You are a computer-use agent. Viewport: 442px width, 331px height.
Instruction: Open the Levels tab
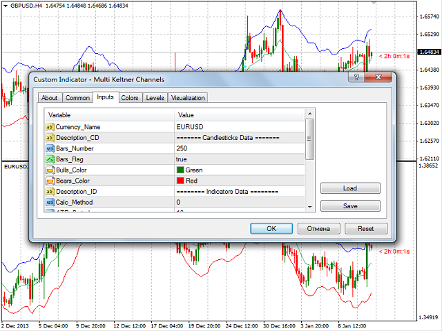pos(155,98)
